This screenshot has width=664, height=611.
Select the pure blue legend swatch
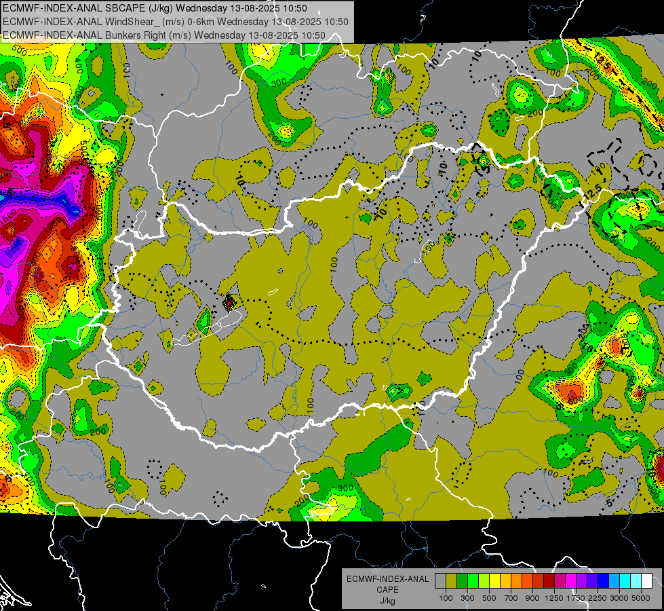(x=604, y=581)
